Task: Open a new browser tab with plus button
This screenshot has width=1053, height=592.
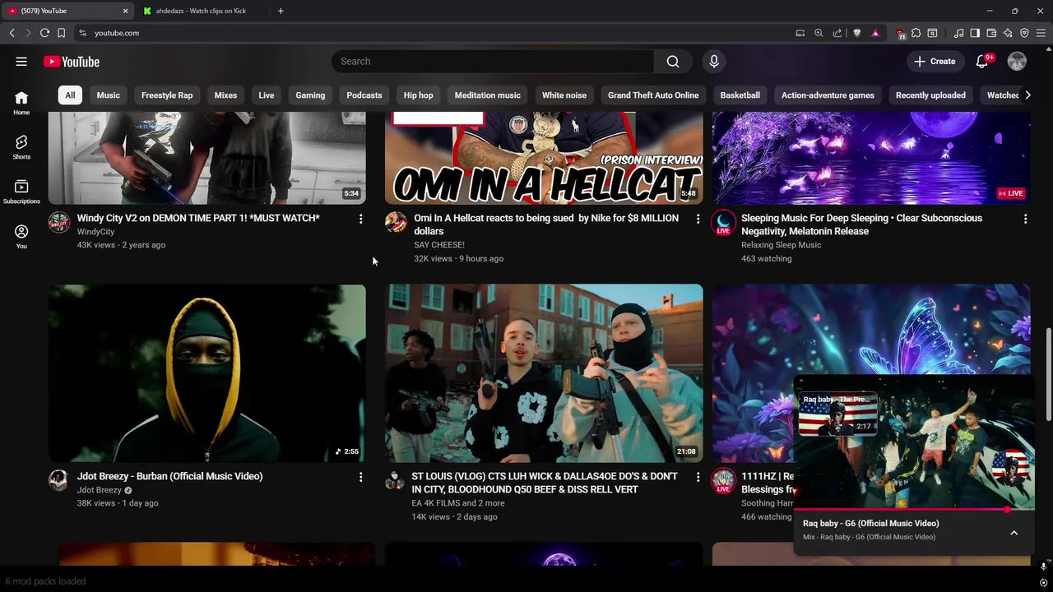Action: 281,11
